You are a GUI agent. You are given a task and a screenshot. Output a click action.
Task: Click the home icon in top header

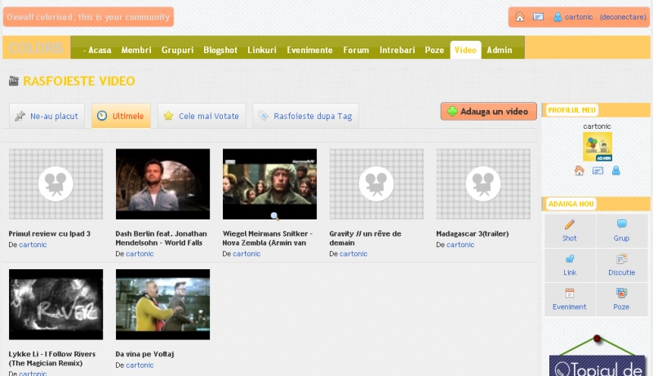519,17
